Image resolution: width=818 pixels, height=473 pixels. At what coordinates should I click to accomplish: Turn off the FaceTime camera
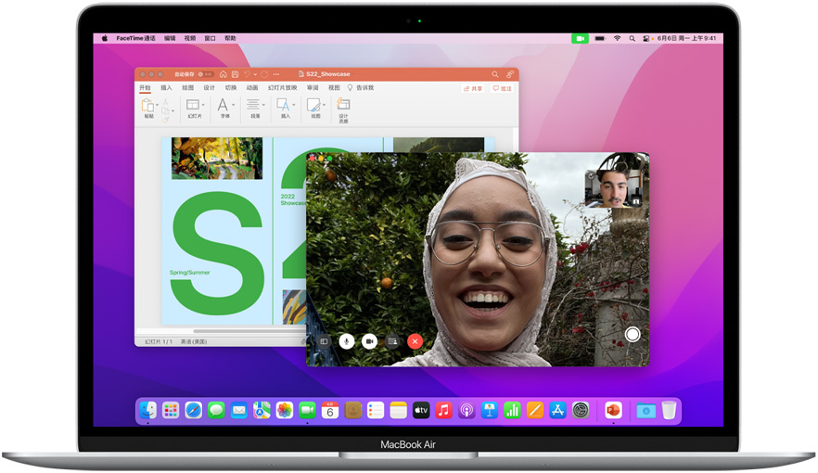pyautogui.click(x=369, y=341)
